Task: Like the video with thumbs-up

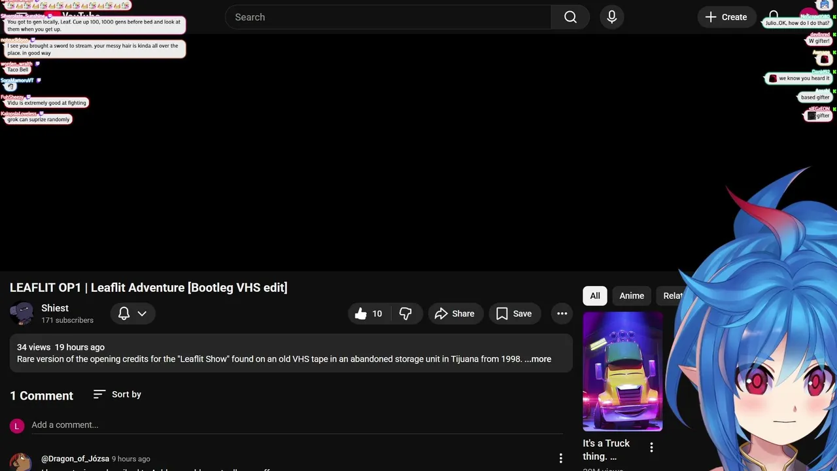Action: 369,314
